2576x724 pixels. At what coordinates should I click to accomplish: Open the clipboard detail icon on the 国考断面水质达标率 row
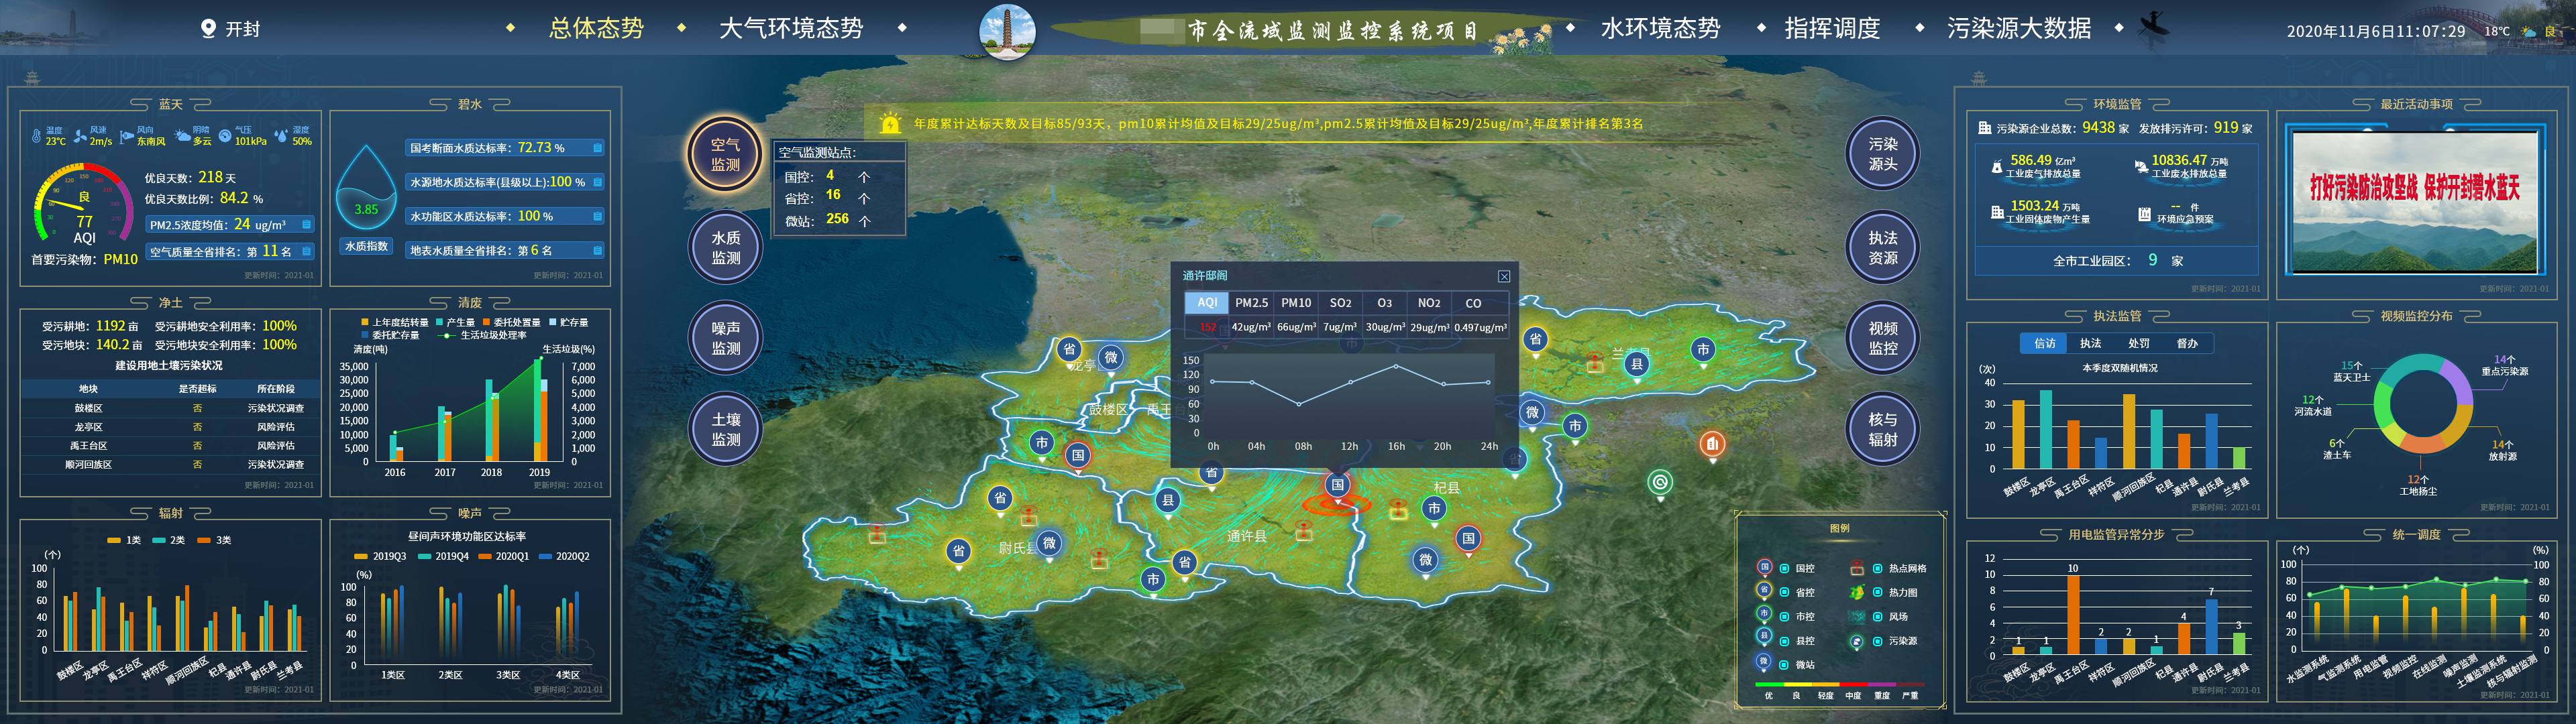(x=597, y=148)
